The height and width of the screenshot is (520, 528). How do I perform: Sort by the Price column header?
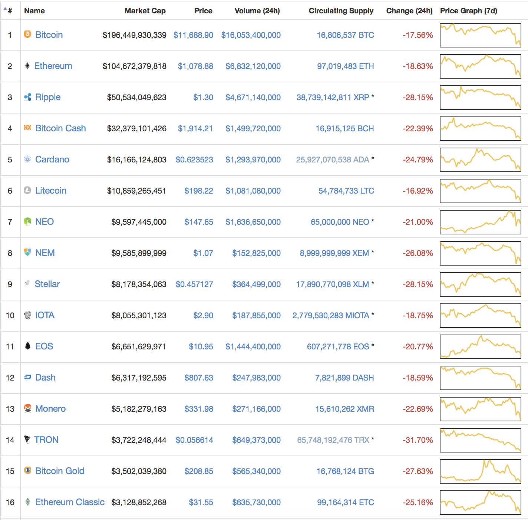203,11
